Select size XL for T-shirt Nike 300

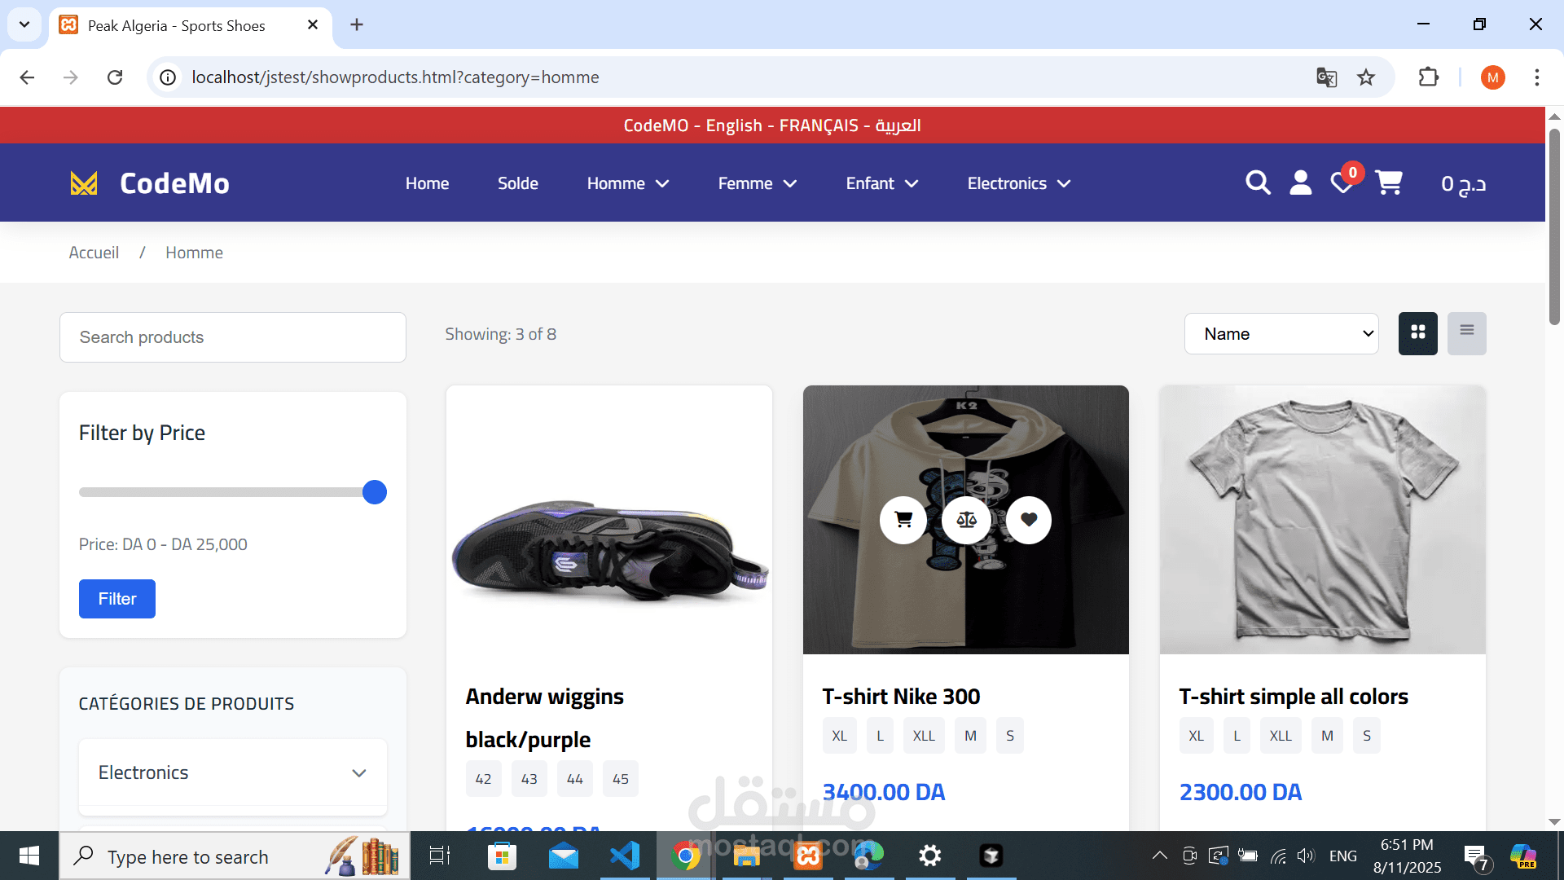click(840, 736)
